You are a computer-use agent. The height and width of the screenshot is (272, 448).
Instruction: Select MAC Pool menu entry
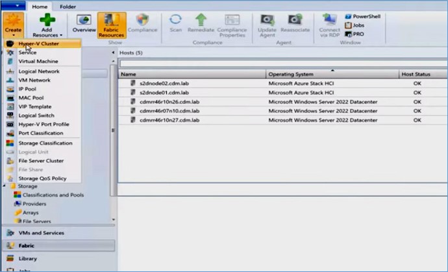tap(42, 98)
